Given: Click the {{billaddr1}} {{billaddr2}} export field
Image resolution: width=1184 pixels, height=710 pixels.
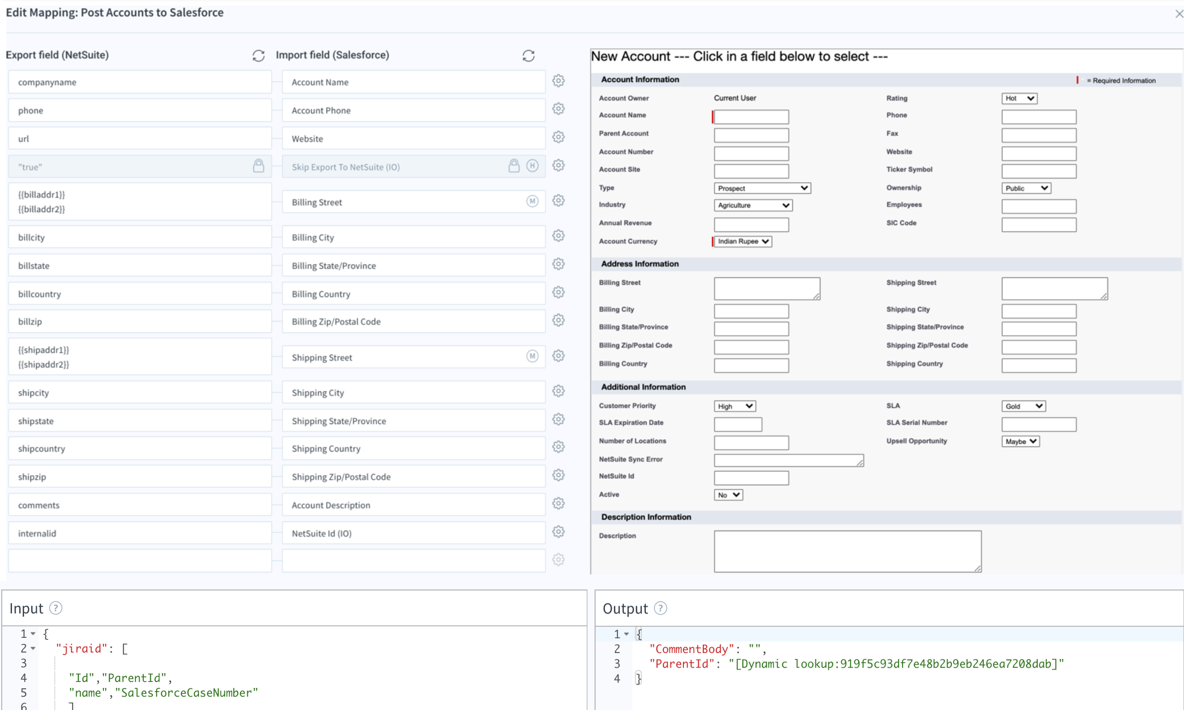Looking at the screenshot, I should (140, 201).
